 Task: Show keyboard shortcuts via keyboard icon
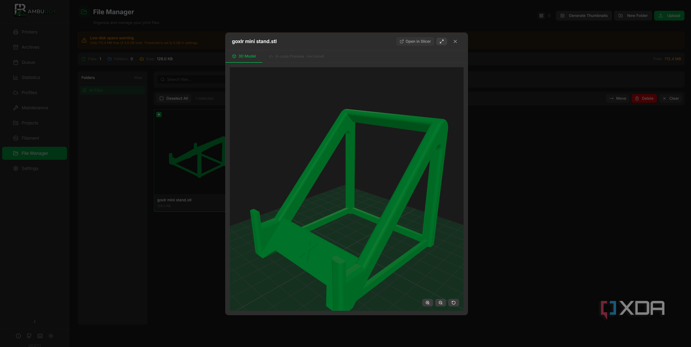tap(40, 336)
